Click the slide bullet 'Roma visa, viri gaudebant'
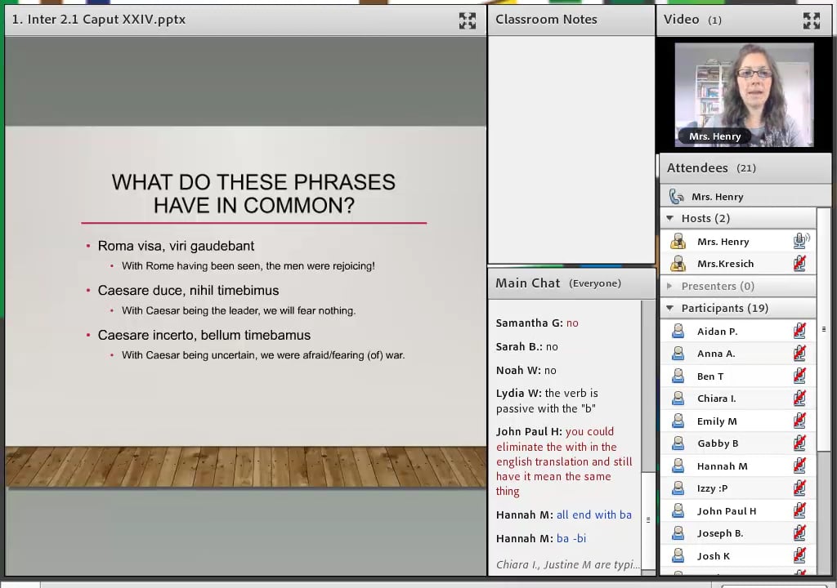Screen dimensions: 837x588 (177, 246)
